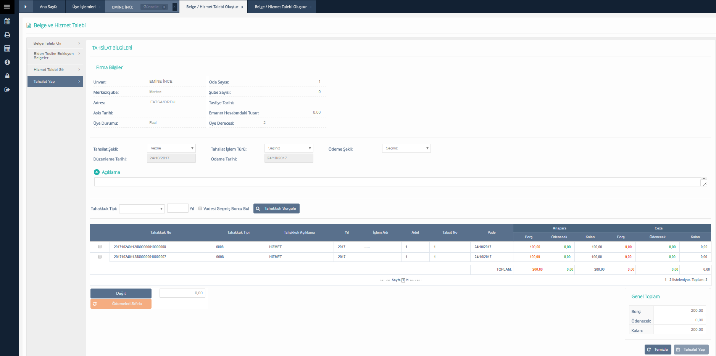Click the Düzenleme Tarihi date field
Viewport: 716px width, 356px height.
171,158
